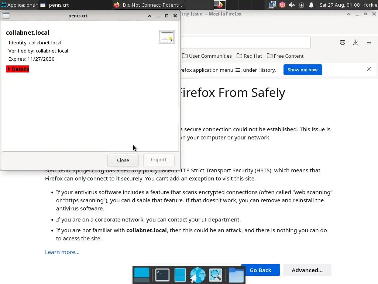Image resolution: width=378 pixels, height=284 pixels.
Task: Open the notifications bell icon
Action: tap(311, 5)
